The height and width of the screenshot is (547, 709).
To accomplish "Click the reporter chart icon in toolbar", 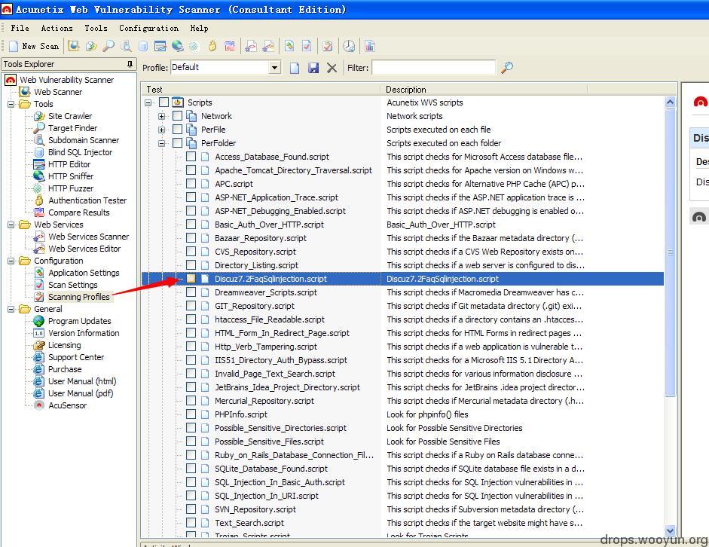I will 370,46.
